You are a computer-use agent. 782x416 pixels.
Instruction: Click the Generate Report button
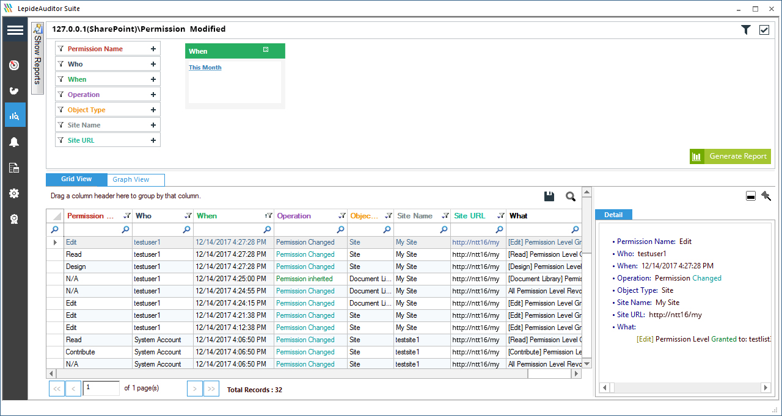pyautogui.click(x=730, y=156)
